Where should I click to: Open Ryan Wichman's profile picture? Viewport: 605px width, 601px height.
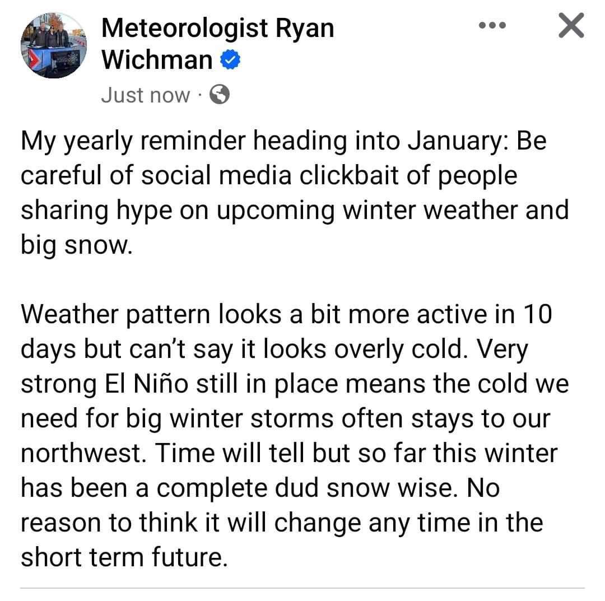tap(54, 45)
